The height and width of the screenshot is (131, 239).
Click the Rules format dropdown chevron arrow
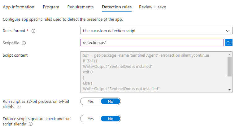click(228, 31)
